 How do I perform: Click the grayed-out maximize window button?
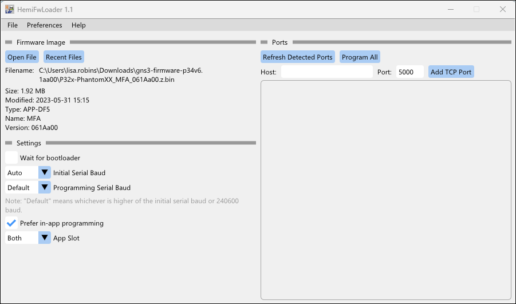pos(476,9)
